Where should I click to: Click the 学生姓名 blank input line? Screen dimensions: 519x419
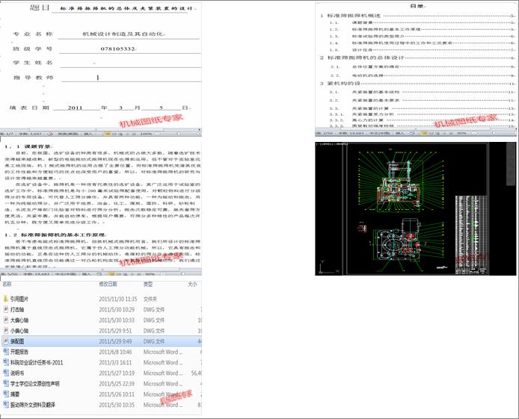click(x=130, y=63)
